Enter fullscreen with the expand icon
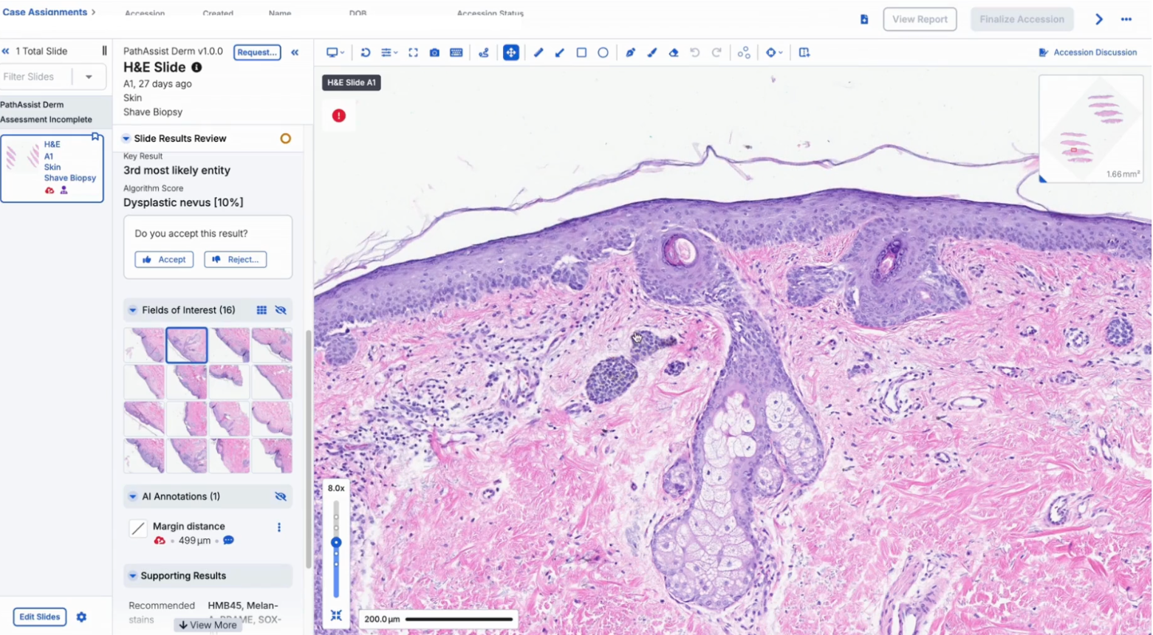This screenshot has height=635, width=1153. coord(413,52)
